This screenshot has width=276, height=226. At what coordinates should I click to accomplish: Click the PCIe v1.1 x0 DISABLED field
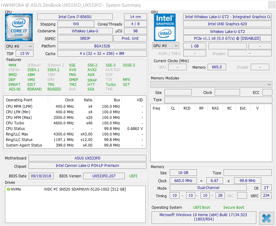point(227,38)
